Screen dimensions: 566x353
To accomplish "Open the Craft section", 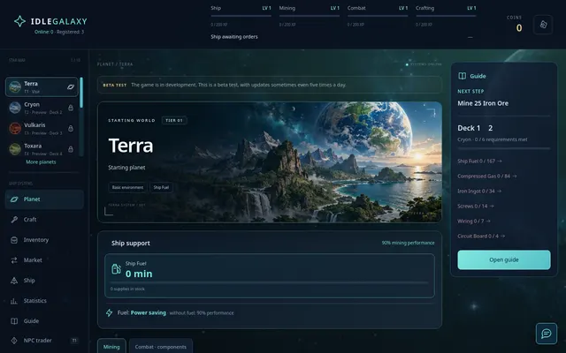I will 44,220.
